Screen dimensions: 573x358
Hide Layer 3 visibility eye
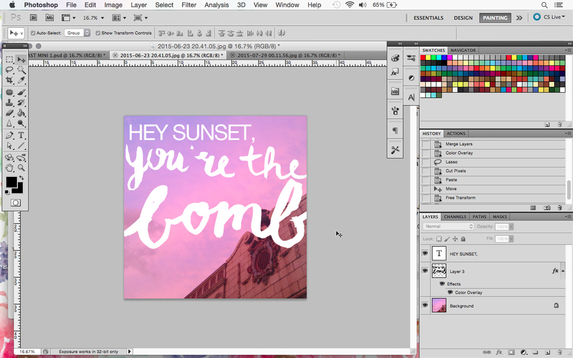(x=425, y=271)
